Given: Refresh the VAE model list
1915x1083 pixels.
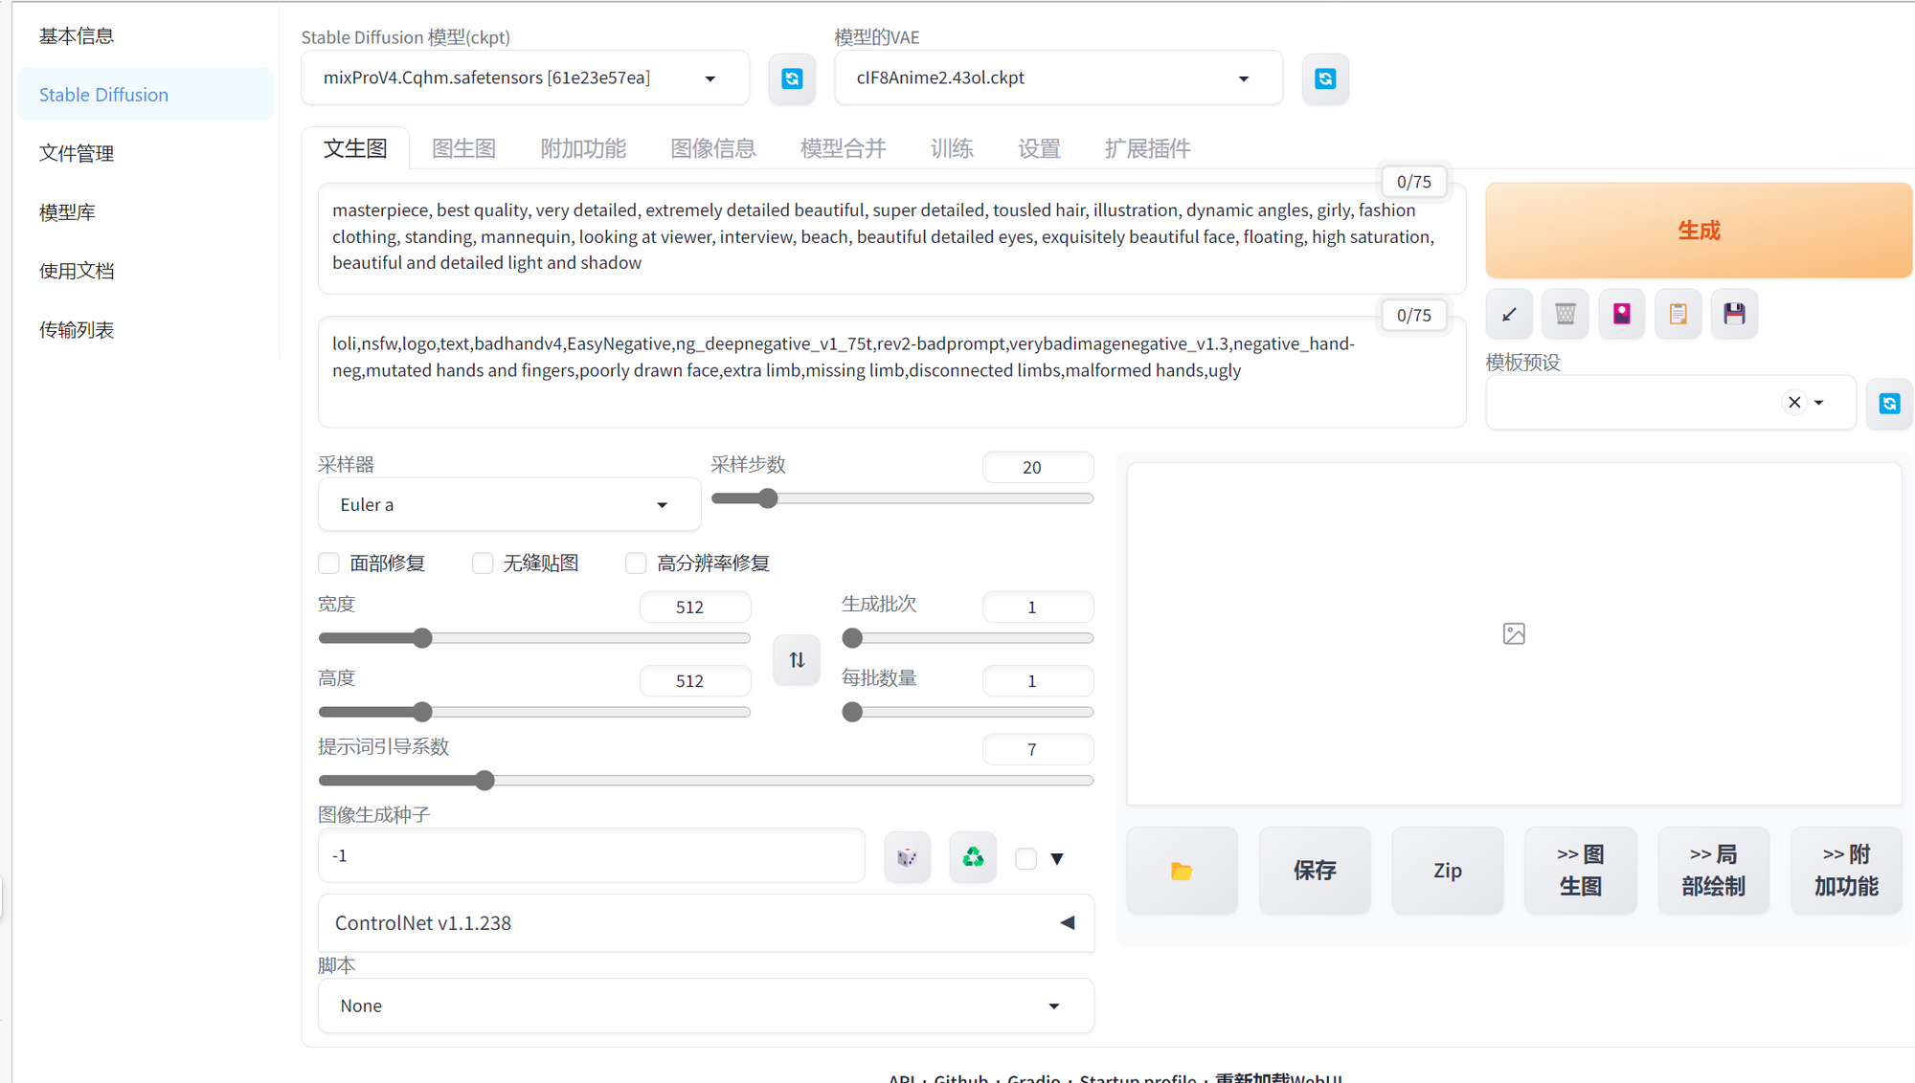Looking at the screenshot, I should tap(1324, 78).
